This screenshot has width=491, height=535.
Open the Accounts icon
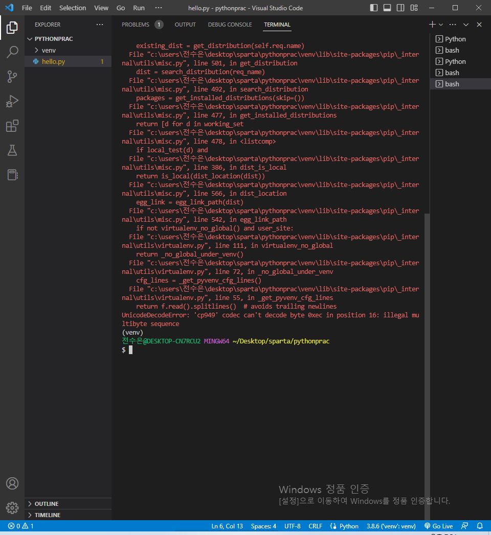(12, 483)
